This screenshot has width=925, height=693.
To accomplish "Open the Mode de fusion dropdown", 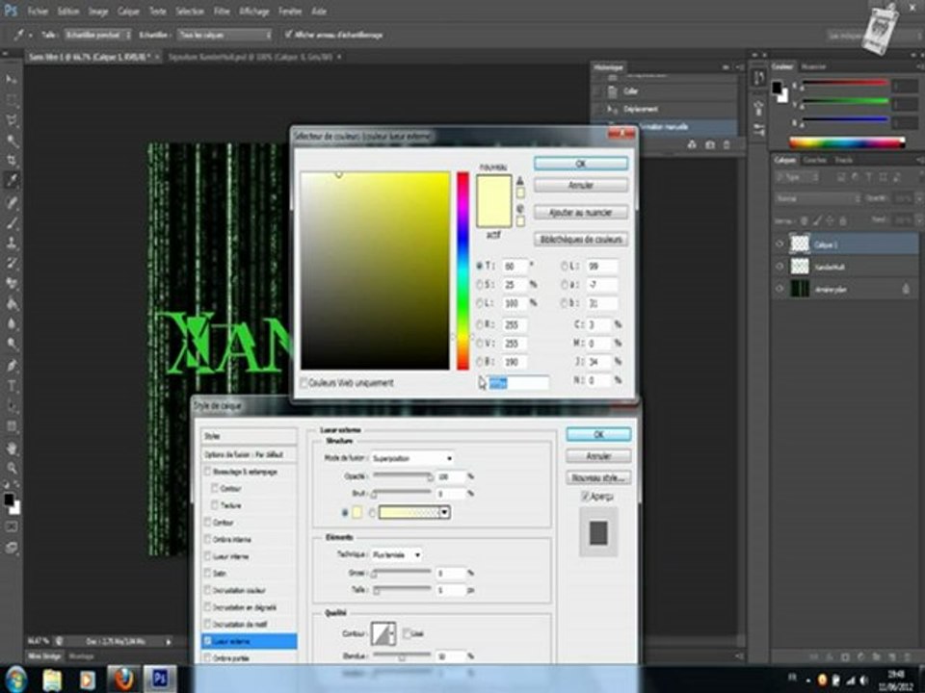I will tap(413, 458).
